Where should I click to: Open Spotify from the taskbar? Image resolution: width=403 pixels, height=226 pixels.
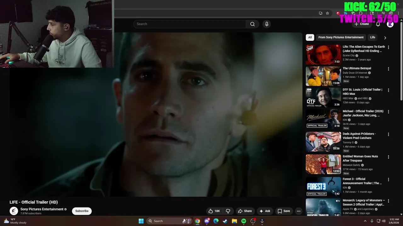click(x=243, y=221)
